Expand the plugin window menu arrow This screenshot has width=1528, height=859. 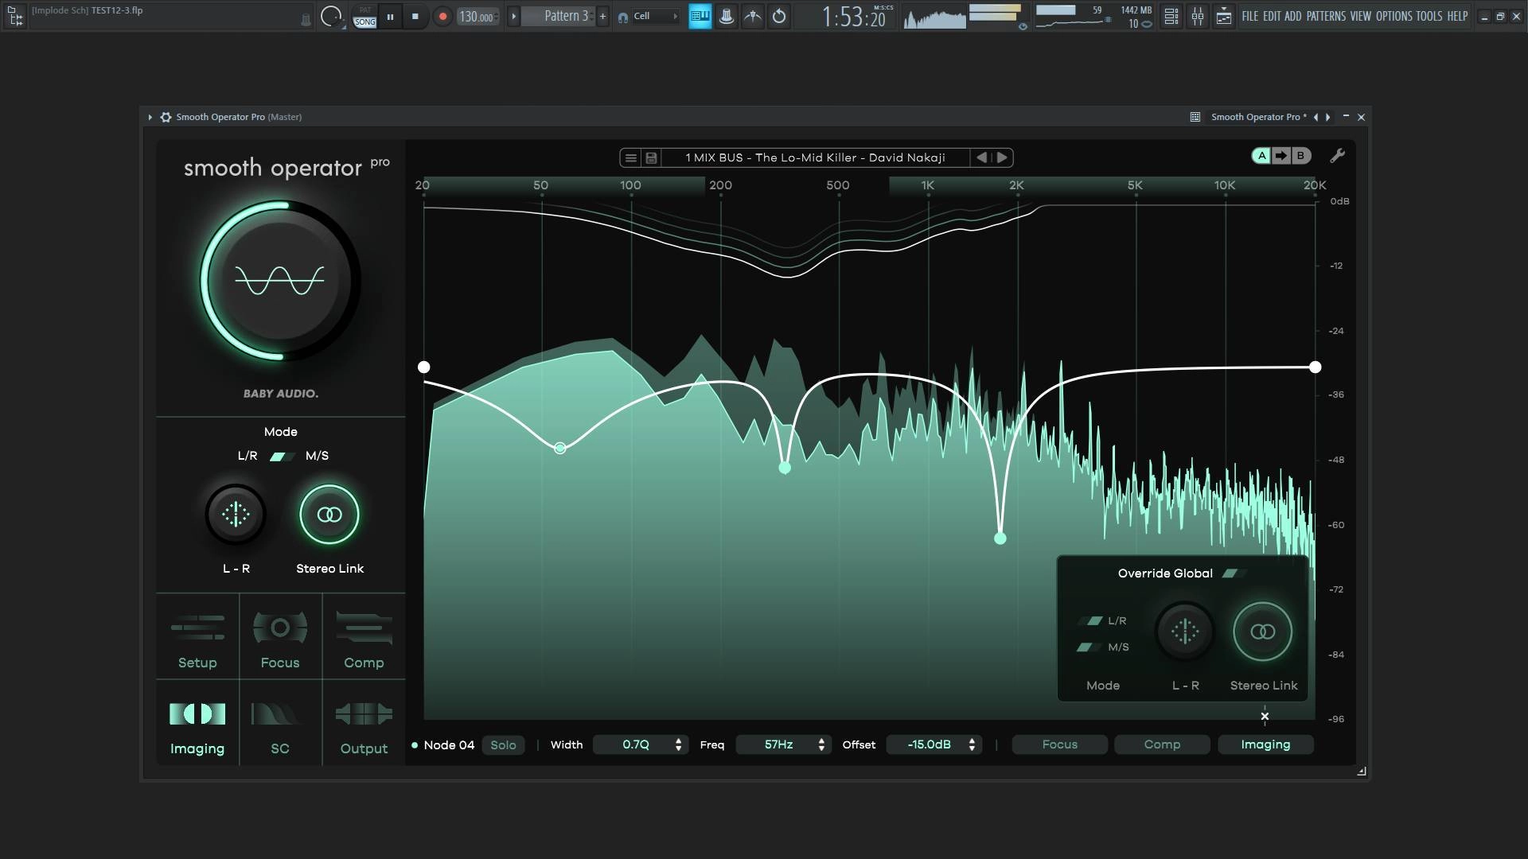coord(150,117)
